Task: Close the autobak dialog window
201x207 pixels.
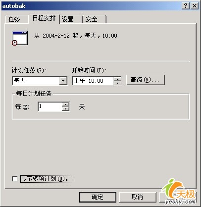Action: pyautogui.click(x=195, y=6)
